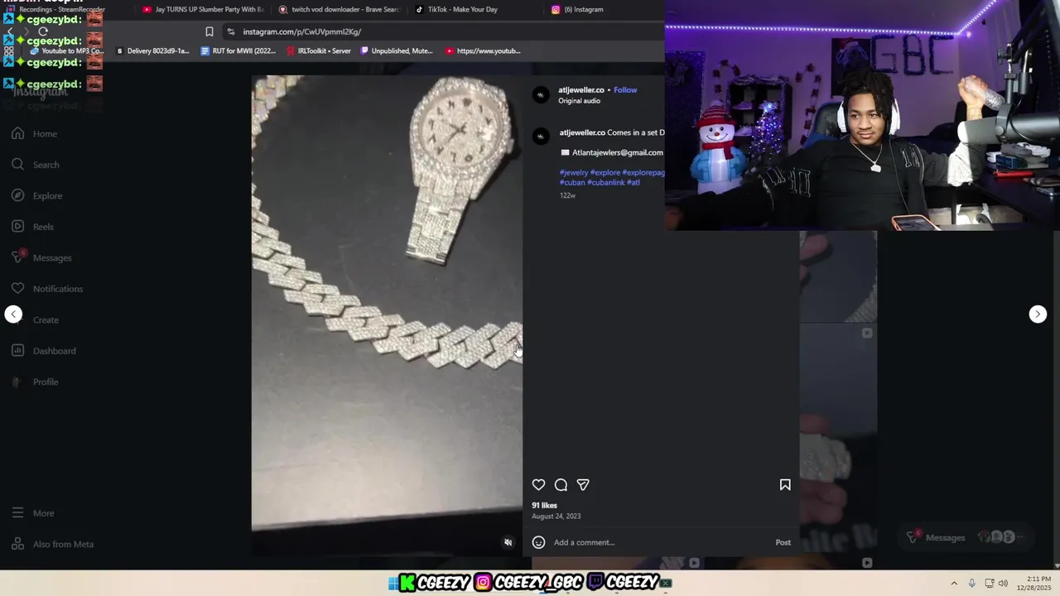Open the More hamburger menu
The height and width of the screenshot is (596, 1060).
[17, 513]
